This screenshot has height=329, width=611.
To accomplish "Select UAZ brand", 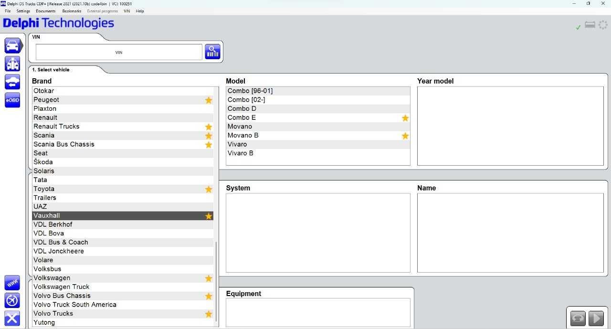I will (x=123, y=207).
